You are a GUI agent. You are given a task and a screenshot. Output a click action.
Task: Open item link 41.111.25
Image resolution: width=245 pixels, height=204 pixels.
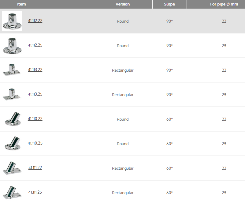pyautogui.click(x=35, y=192)
